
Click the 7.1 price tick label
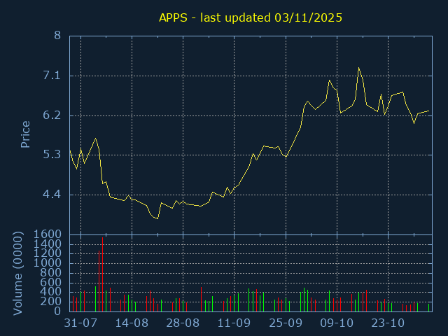click(x=52, y=76)
